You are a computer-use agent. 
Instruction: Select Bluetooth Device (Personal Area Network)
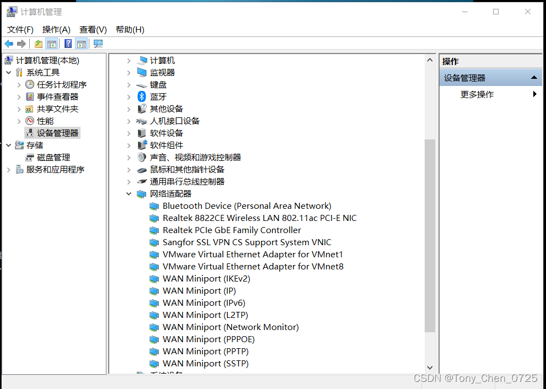[247, 206]
